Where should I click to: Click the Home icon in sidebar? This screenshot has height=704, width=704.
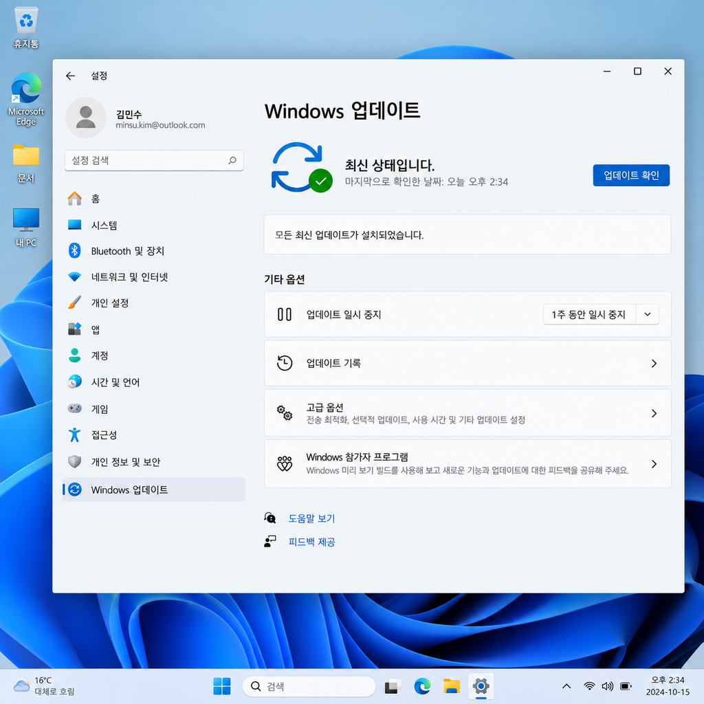(74, 199)
